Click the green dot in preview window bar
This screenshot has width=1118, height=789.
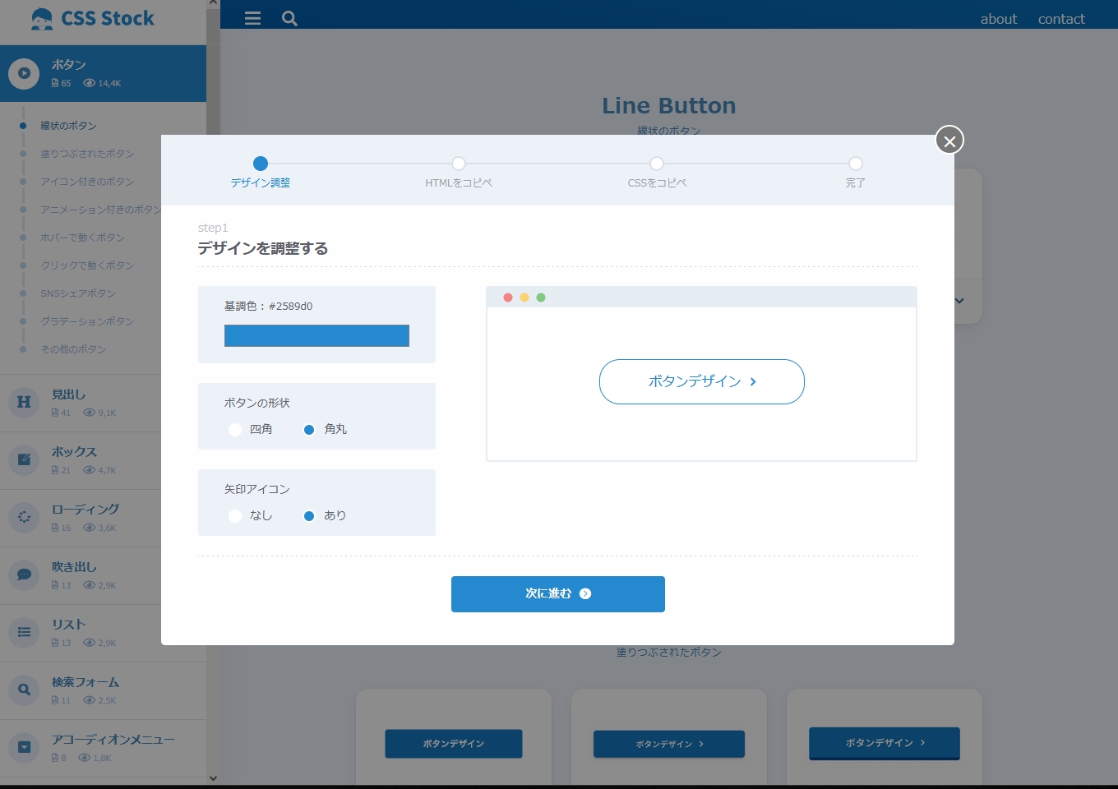(541, 298)
